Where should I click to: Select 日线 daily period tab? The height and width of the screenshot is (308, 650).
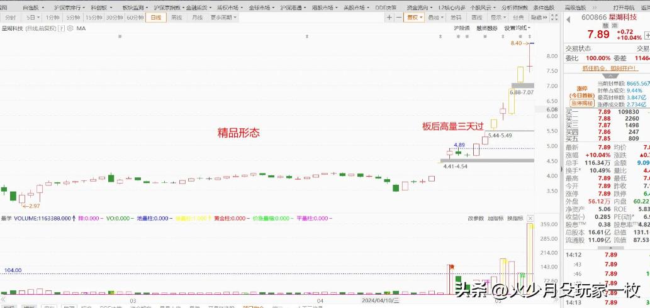click(156, 18)
